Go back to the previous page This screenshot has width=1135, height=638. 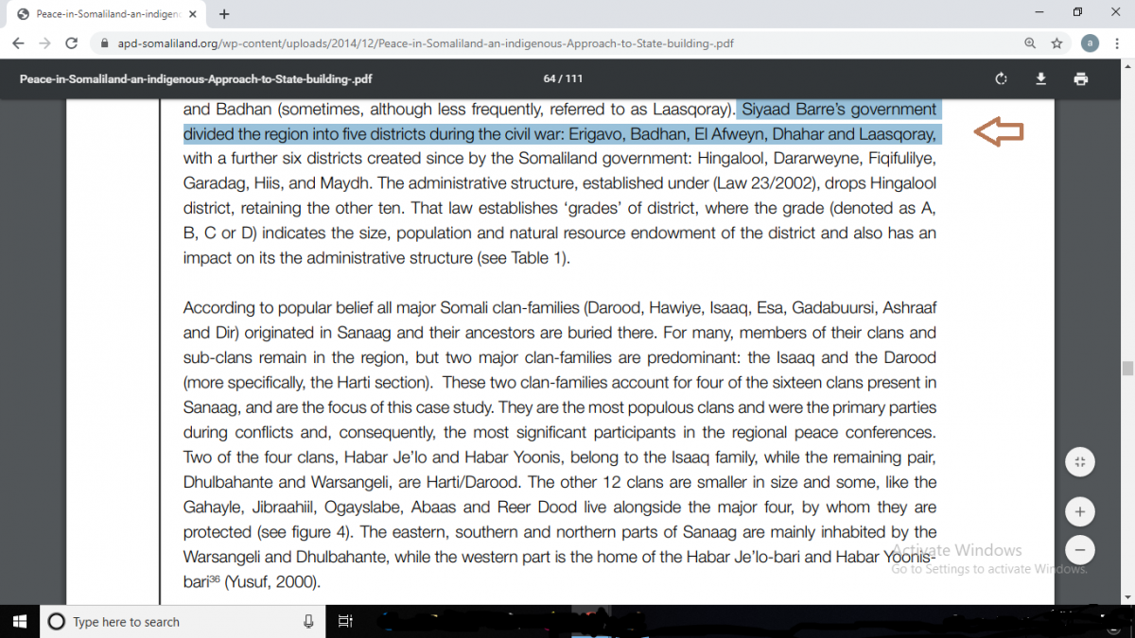pyautogui.click(x=18, y=43)
